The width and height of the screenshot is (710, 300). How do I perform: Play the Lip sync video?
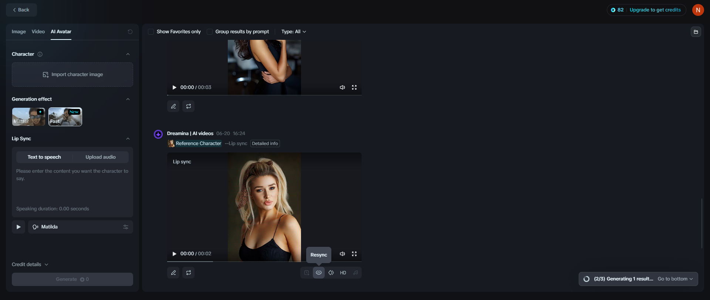(x=174, y=254)
